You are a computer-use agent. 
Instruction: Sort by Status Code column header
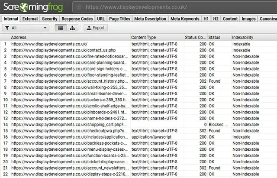pyautogui.click(x=196, y=38)
